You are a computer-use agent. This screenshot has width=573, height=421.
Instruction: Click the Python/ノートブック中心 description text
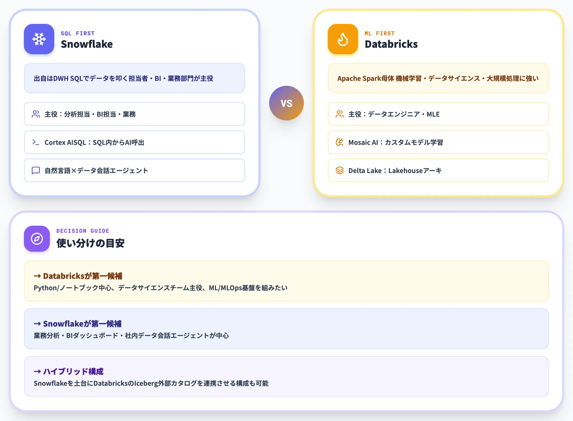[x=161, y=288]
